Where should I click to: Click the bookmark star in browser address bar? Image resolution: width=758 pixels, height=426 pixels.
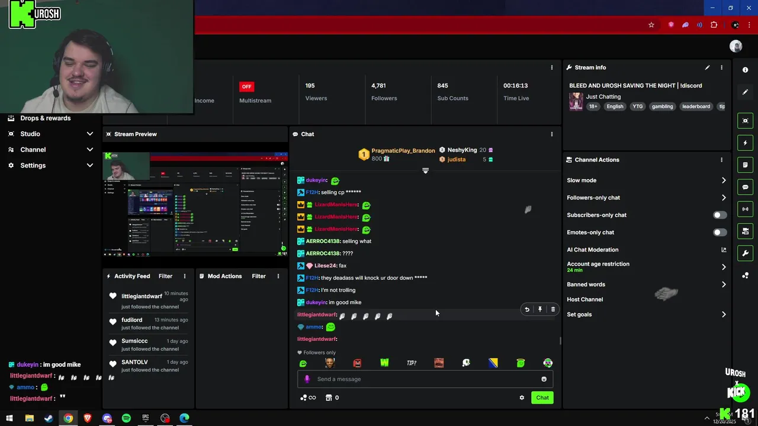[651, 25]
